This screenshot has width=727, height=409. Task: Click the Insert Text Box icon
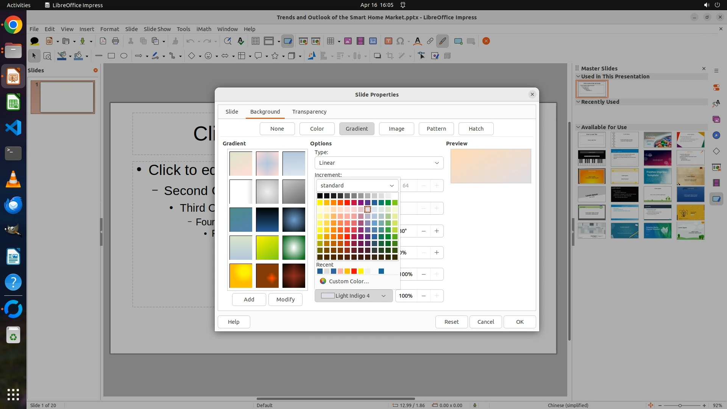[x=388, y=41]
